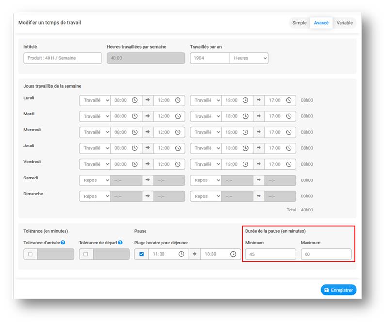Click the Minimum pause duration field
Viewport: 388px width, 325px height.
click(270, 254)
